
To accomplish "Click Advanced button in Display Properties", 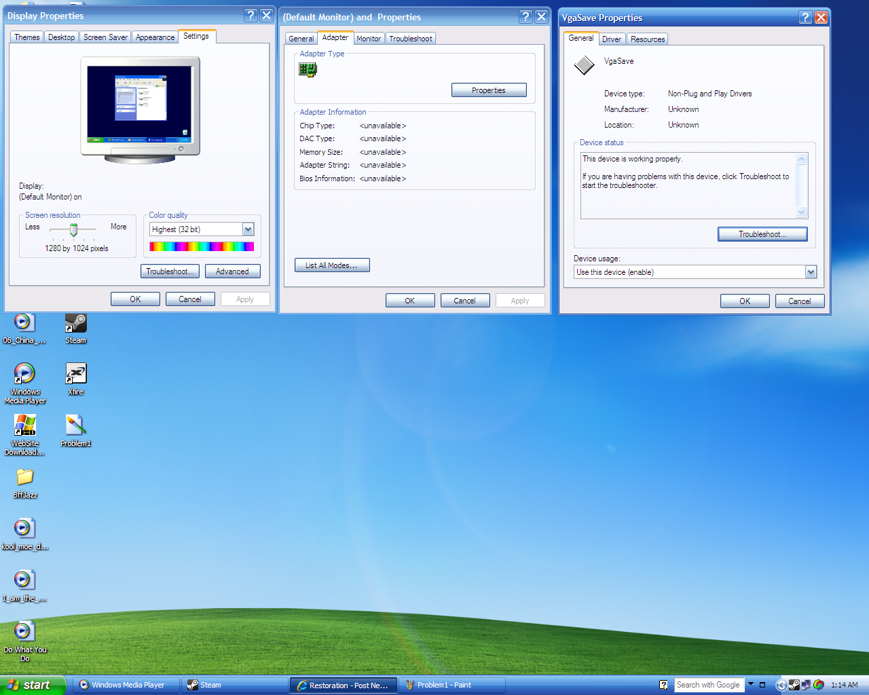I will pyautogui.click(x=232, y=271).
